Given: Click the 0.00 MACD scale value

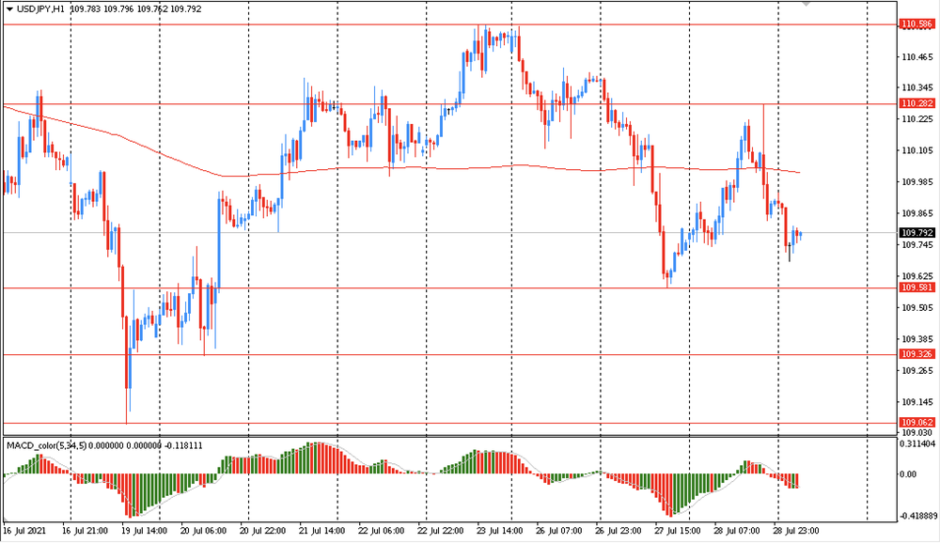Looking at the screenshot, I should coord(908,474).
